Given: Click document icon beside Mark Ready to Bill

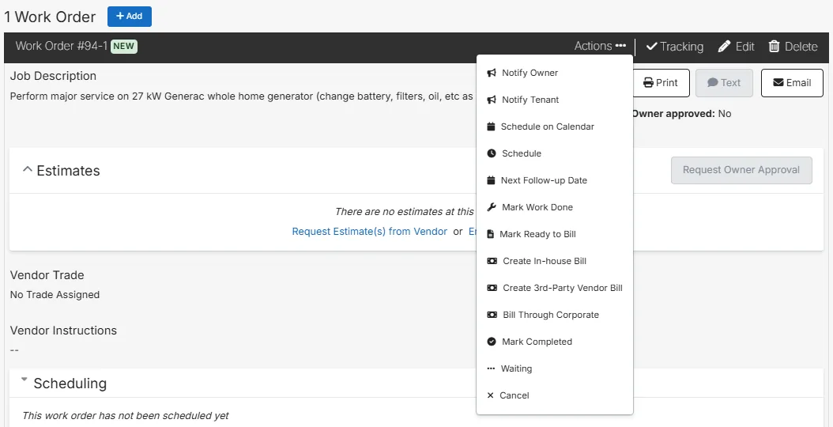Looking at the screenshot, I should pyautogui.click(x=490, y=234).
